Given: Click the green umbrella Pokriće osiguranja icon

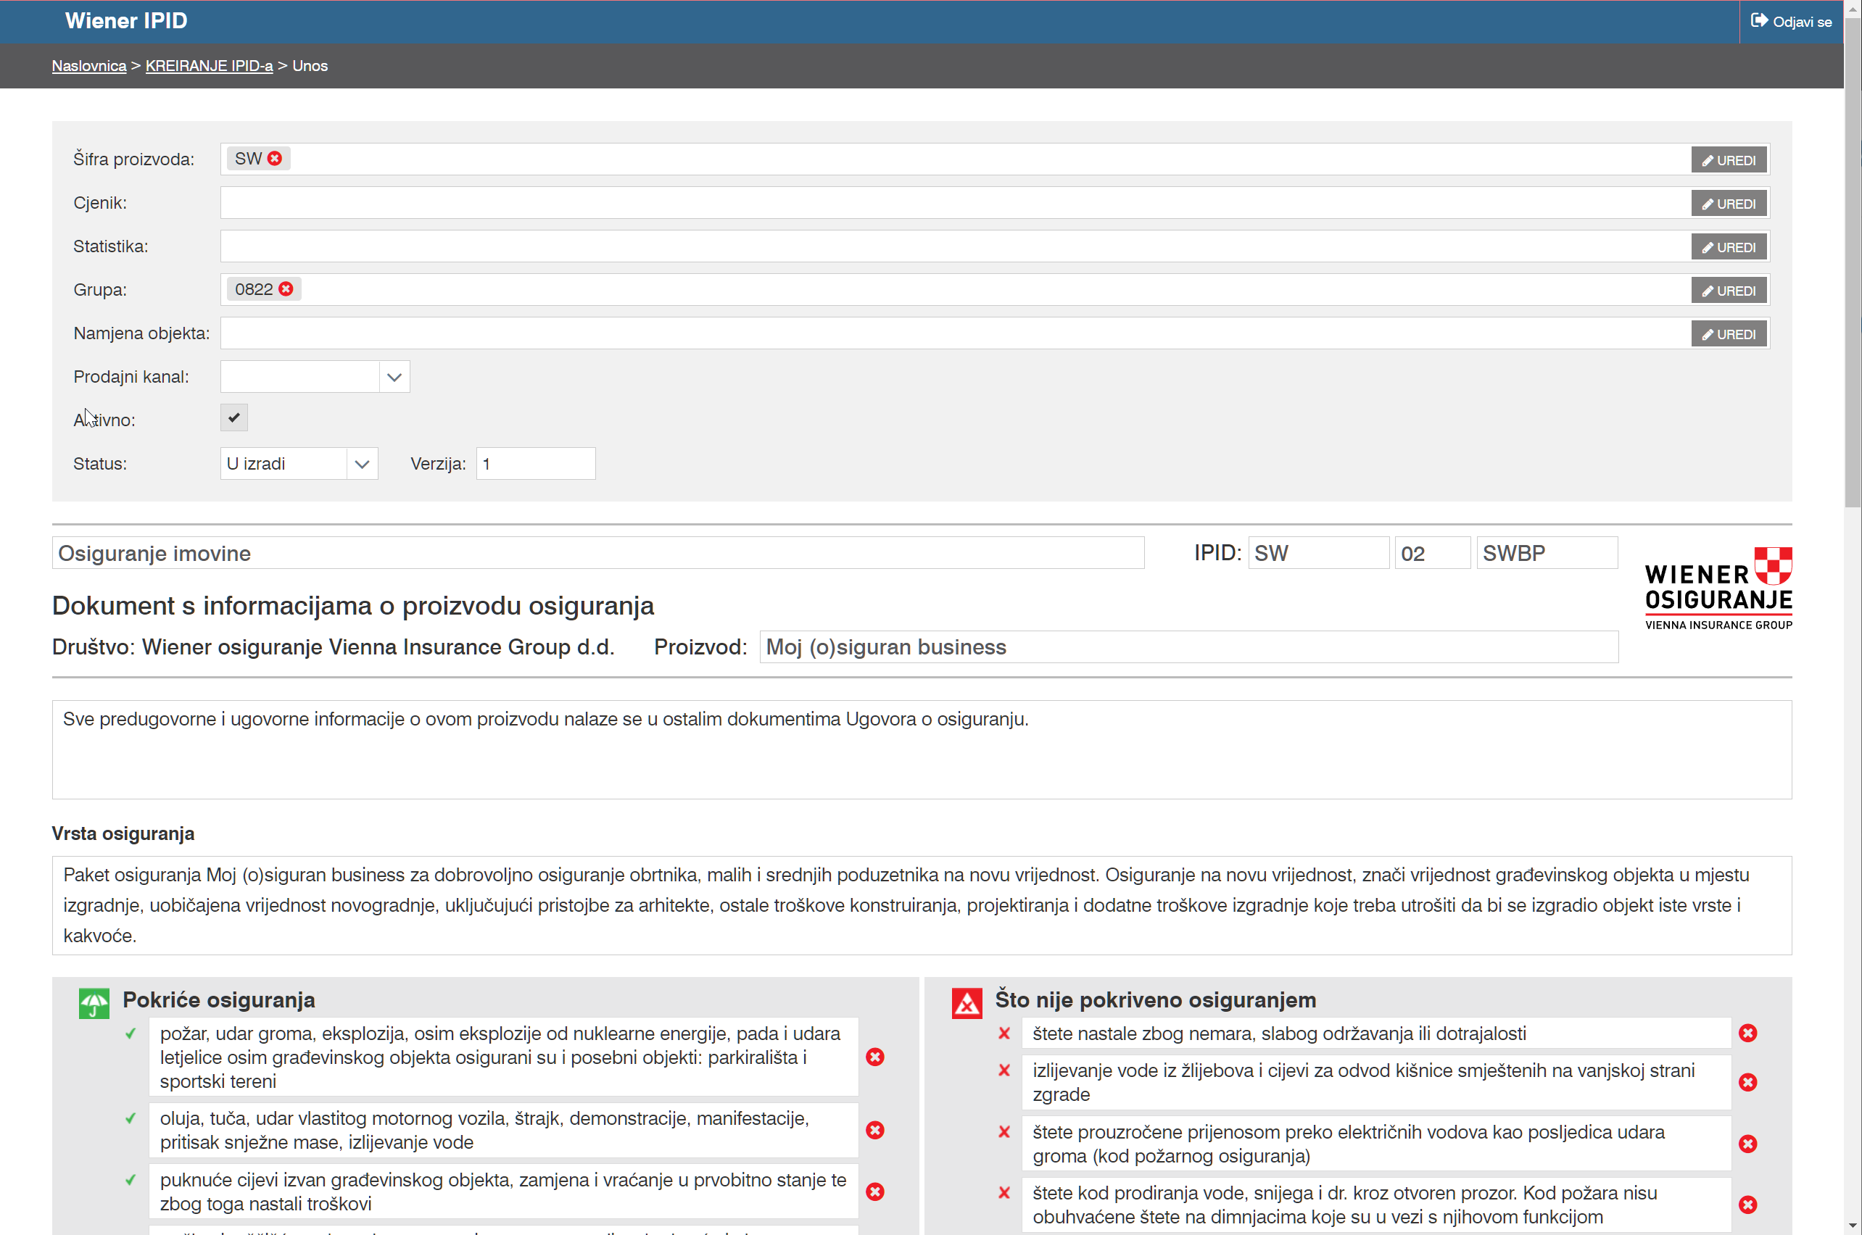Looking at the screenshot, I should tap(94, 1003).
